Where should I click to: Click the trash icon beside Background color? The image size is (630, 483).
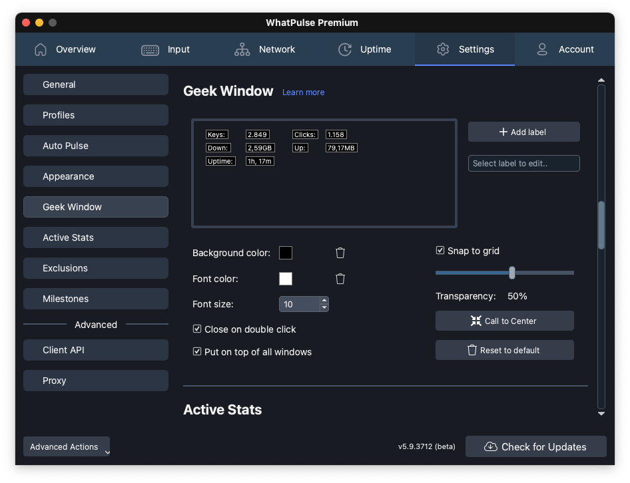(340, 253)
